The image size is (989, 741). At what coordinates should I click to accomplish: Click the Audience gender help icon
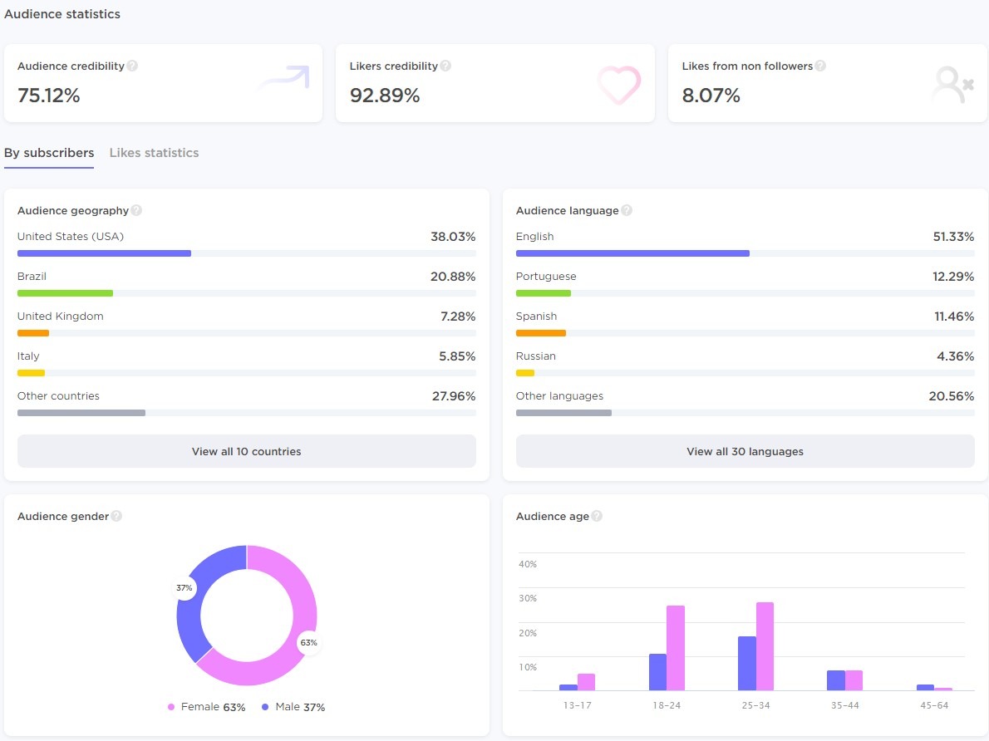(116, 516)
